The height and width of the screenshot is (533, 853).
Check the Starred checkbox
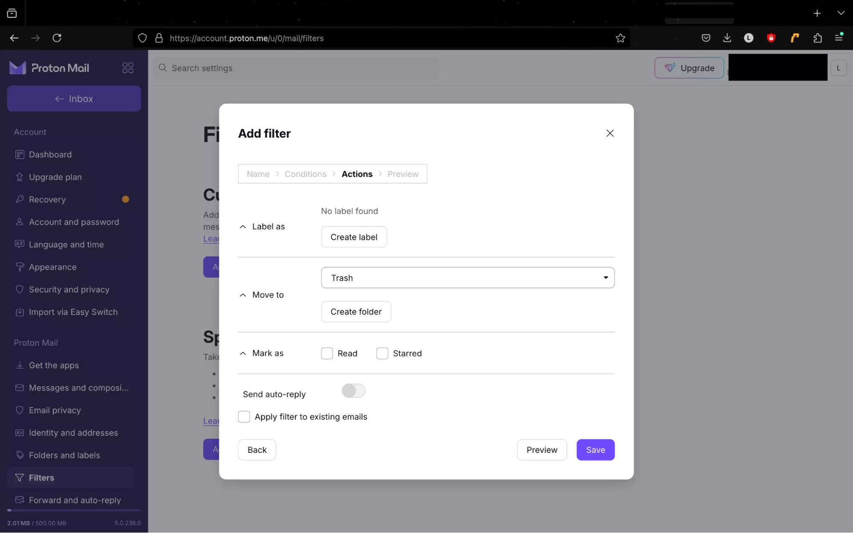[382, 353]
